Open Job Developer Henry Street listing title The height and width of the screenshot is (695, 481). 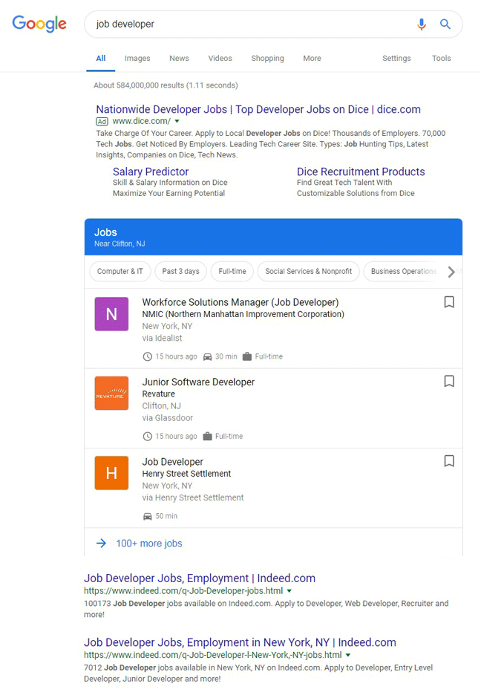point(173,461)
